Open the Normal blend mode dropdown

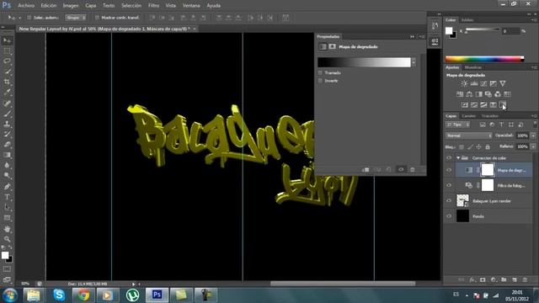click(x=469, y=136)
